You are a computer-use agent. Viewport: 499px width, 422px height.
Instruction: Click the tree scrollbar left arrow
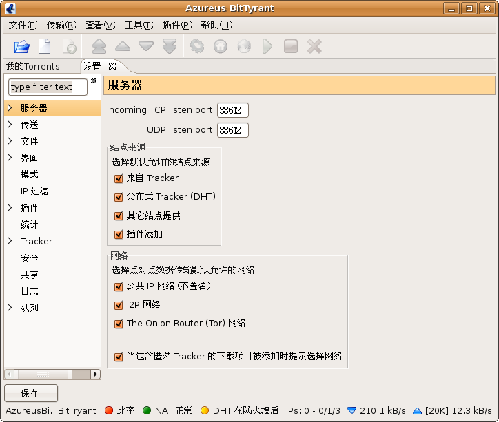coord(10,374)
